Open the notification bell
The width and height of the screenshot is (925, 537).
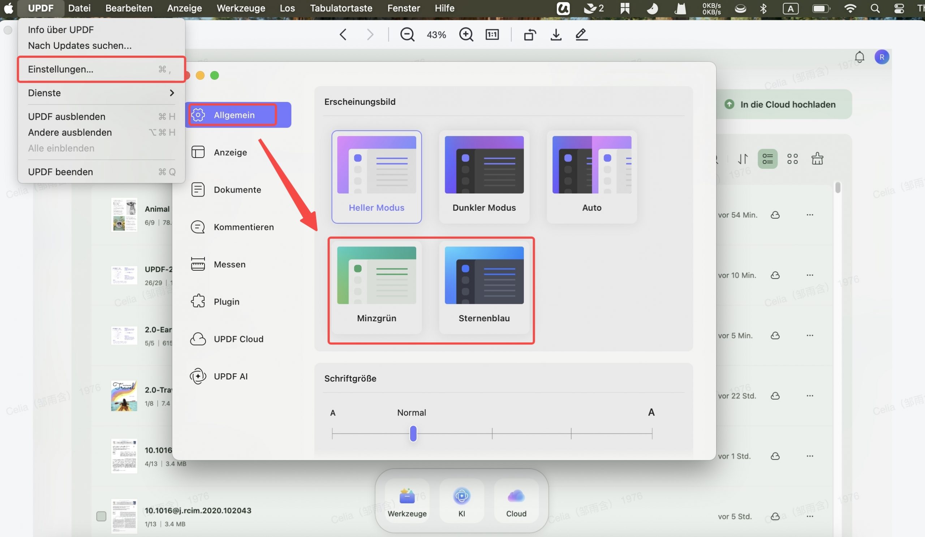(x=859, y=57)
